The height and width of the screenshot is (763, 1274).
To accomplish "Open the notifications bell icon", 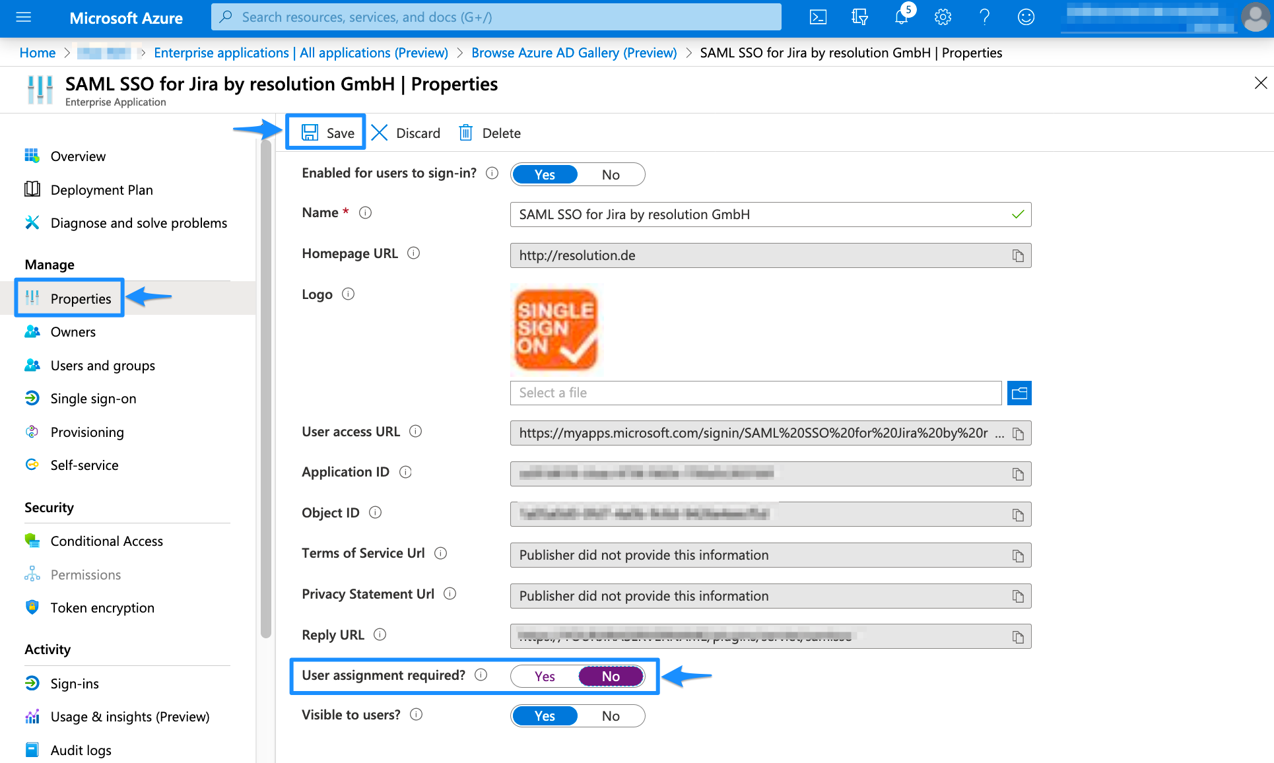I will point(901,17).
